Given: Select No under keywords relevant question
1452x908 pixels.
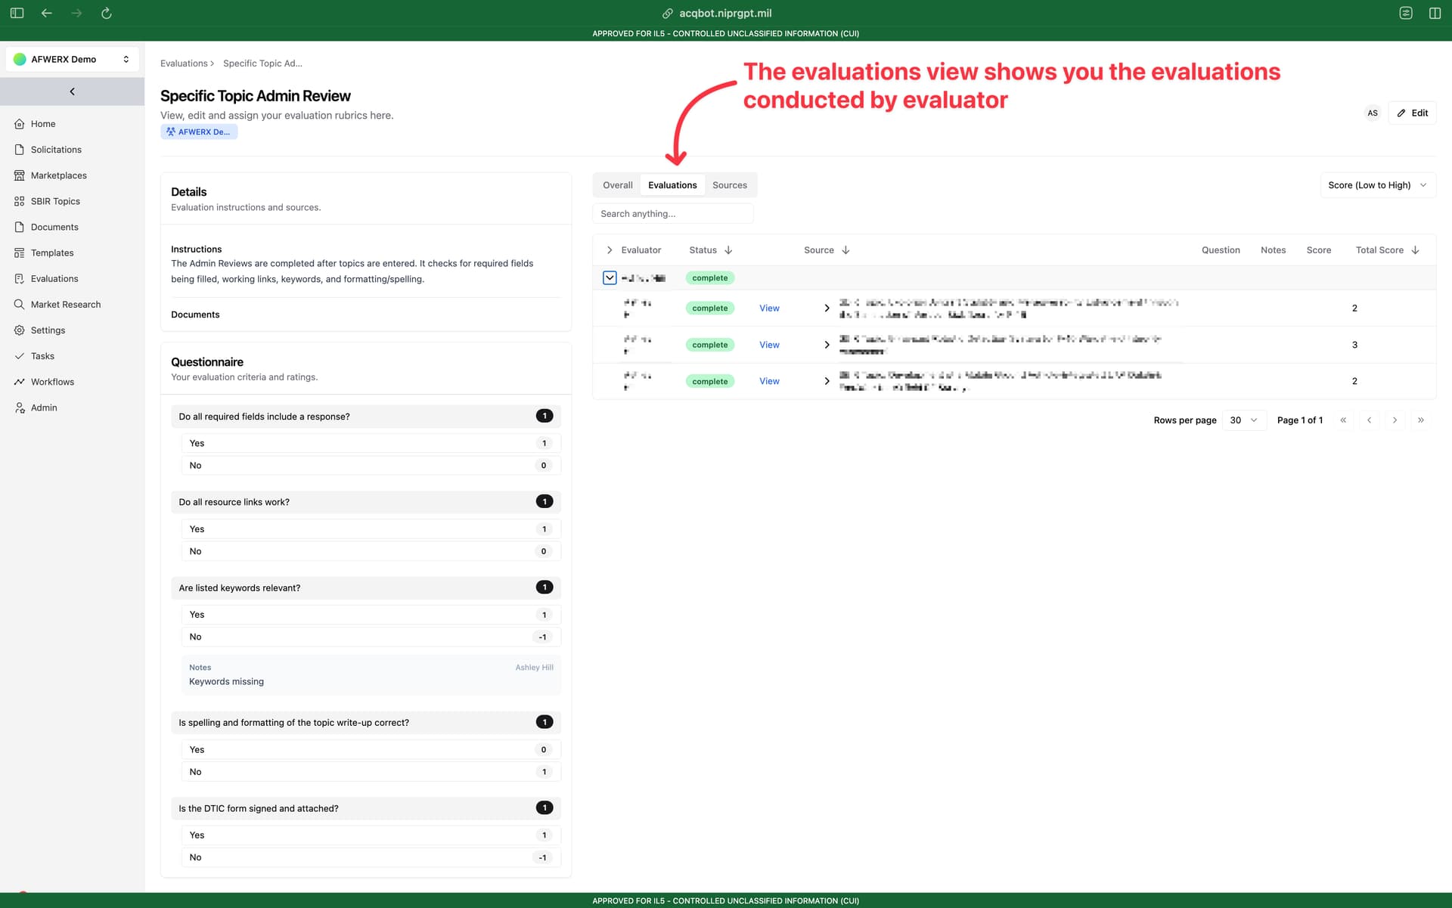Looking at the screenshot, I should coord(371,637).
